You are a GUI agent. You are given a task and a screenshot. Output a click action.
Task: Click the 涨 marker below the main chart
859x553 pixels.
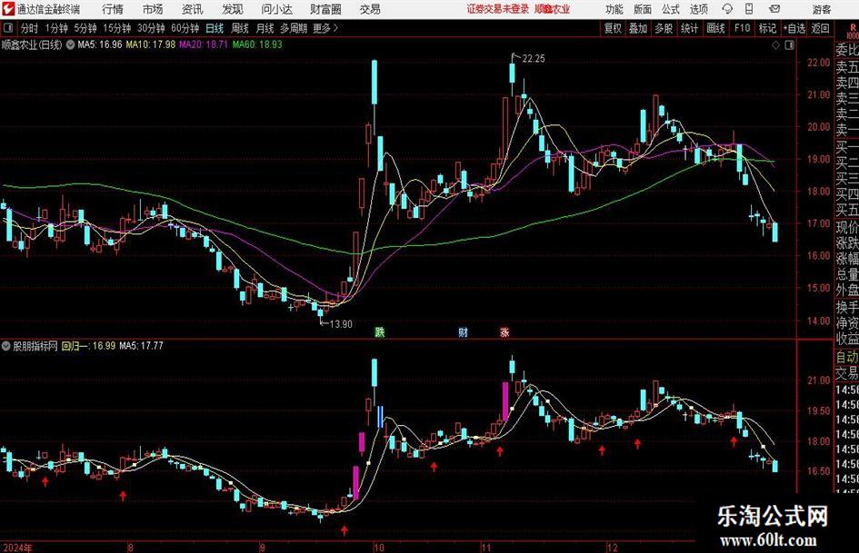click(x=504, y=331)
